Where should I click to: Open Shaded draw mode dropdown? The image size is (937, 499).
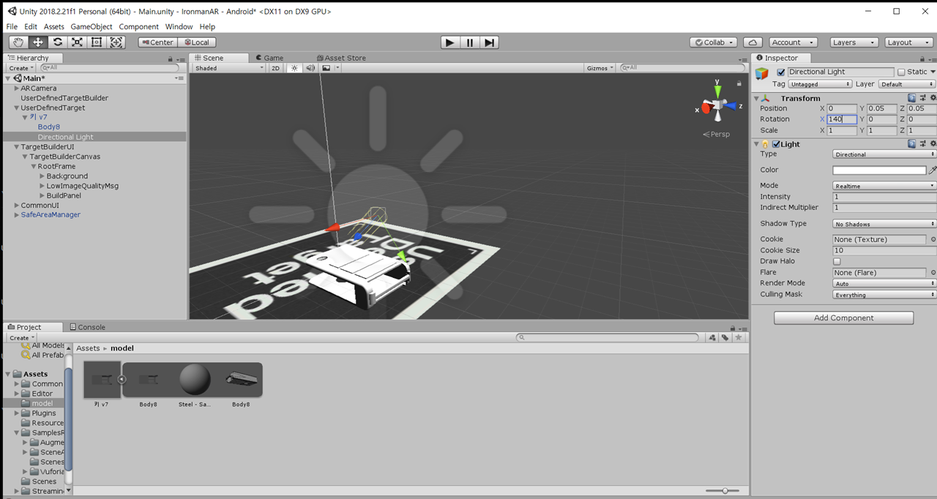pyautogui.click(x=229, y=68)
